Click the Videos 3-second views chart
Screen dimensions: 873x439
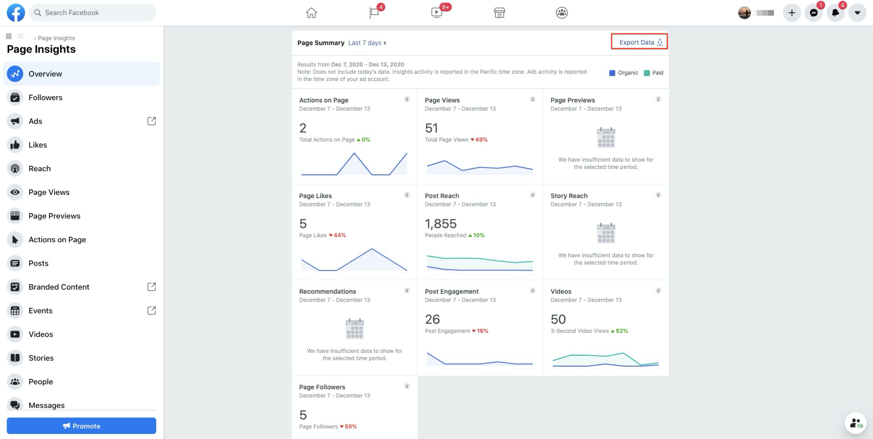(x=606, y=359)
